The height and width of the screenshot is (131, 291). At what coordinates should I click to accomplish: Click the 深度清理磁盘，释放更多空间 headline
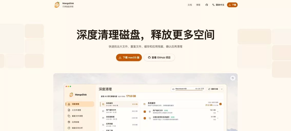point(146,35)
